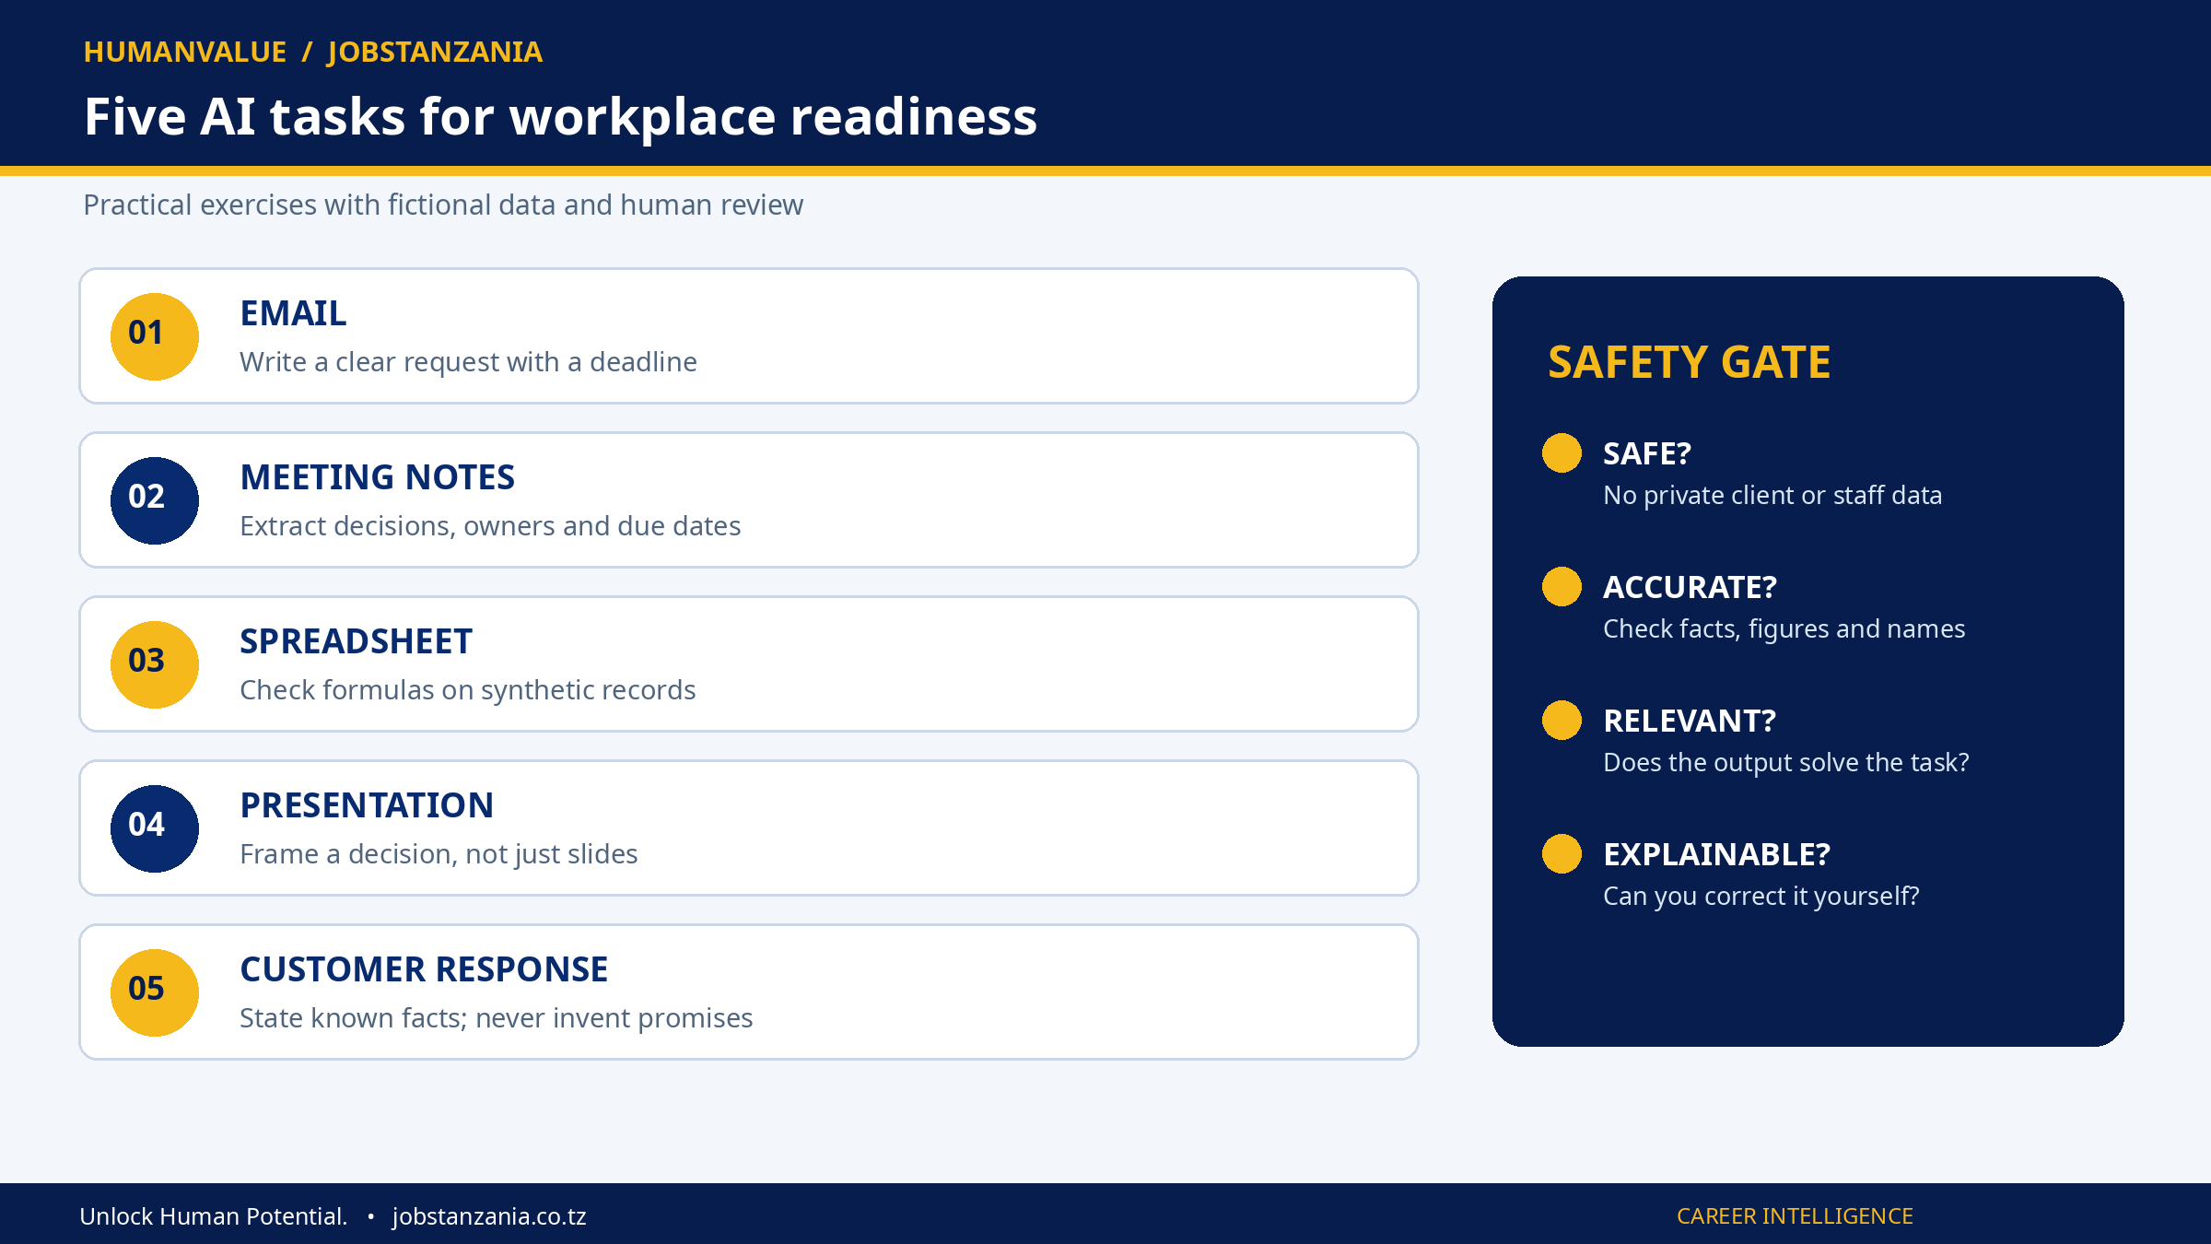
Task: Click 'Can you correct it yourself?'
Action: pos(1761,897)
